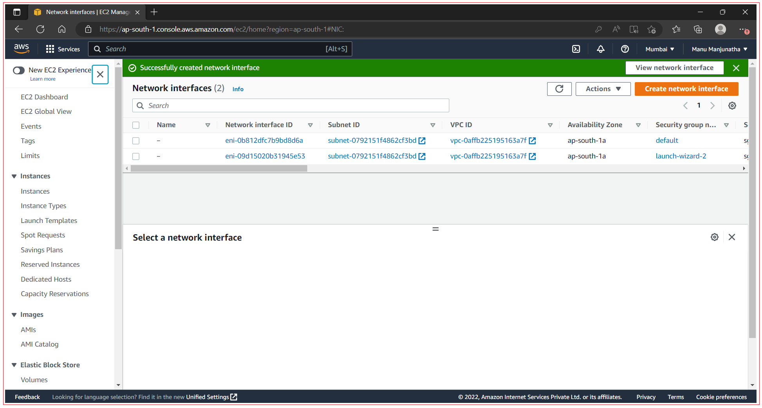Click View network interface button
762x408 pixels.
click(x=674, y=68)
